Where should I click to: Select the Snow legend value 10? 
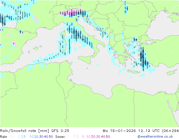point(88,137)
